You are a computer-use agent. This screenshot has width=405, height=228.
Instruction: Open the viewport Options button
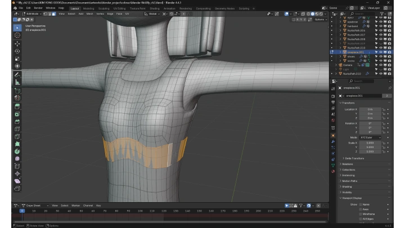pyautogui.click(x=321, y=20)
